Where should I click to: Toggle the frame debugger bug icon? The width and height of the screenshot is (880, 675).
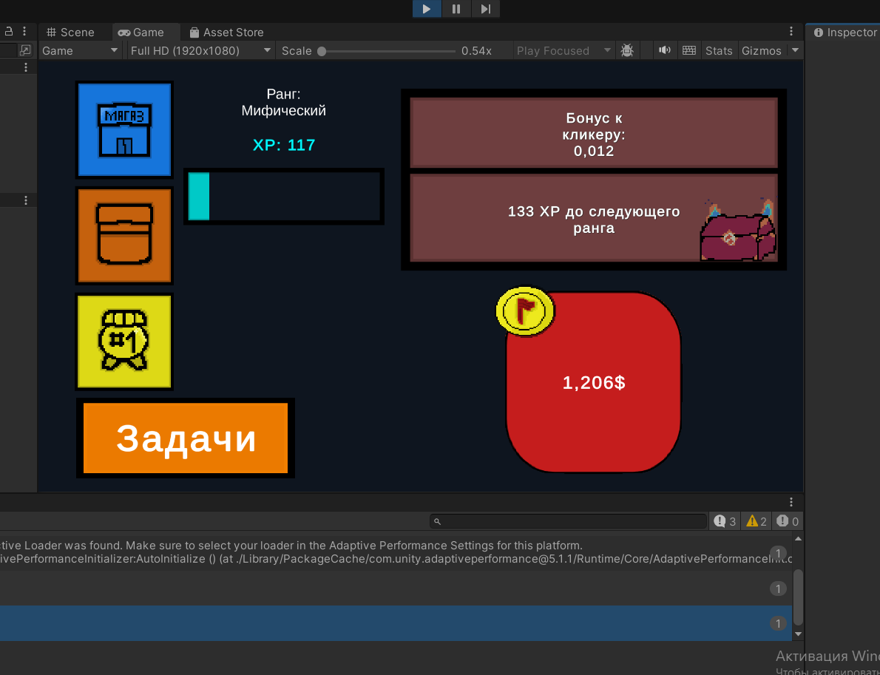(x=627, y=51)
